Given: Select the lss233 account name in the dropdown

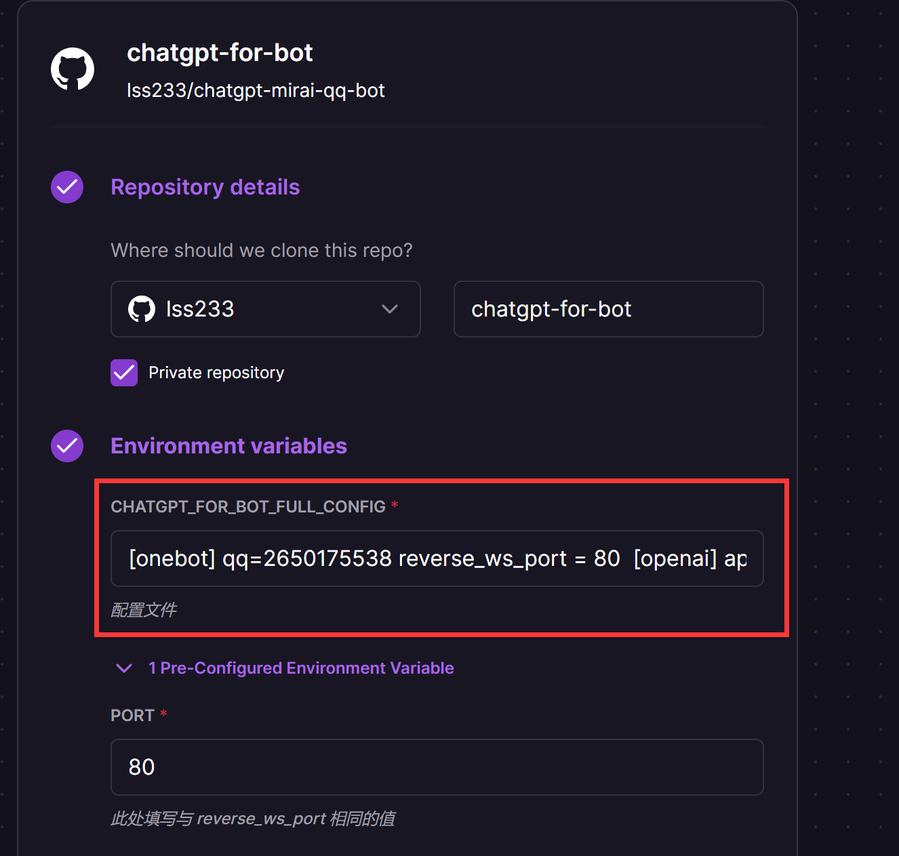Looking at the screenshot, I should tap(200, 309).
